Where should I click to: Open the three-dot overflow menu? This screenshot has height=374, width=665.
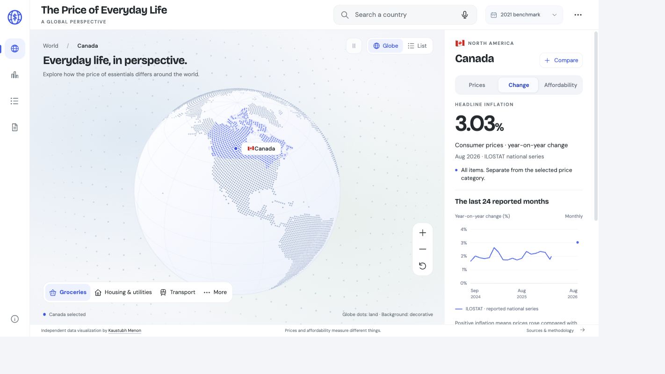578,15
